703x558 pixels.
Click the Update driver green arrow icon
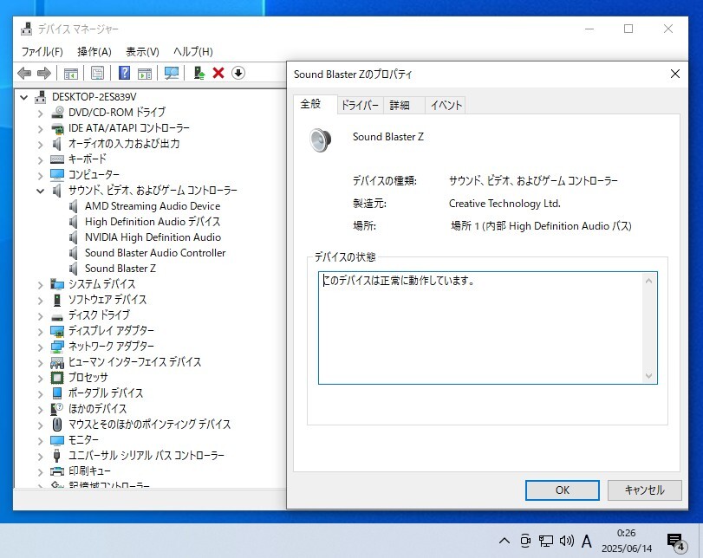pos(199,73)
